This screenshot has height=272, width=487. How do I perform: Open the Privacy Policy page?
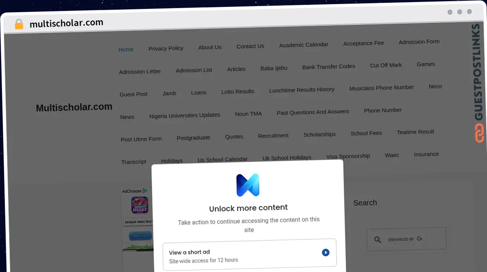[x=166, y=48]
